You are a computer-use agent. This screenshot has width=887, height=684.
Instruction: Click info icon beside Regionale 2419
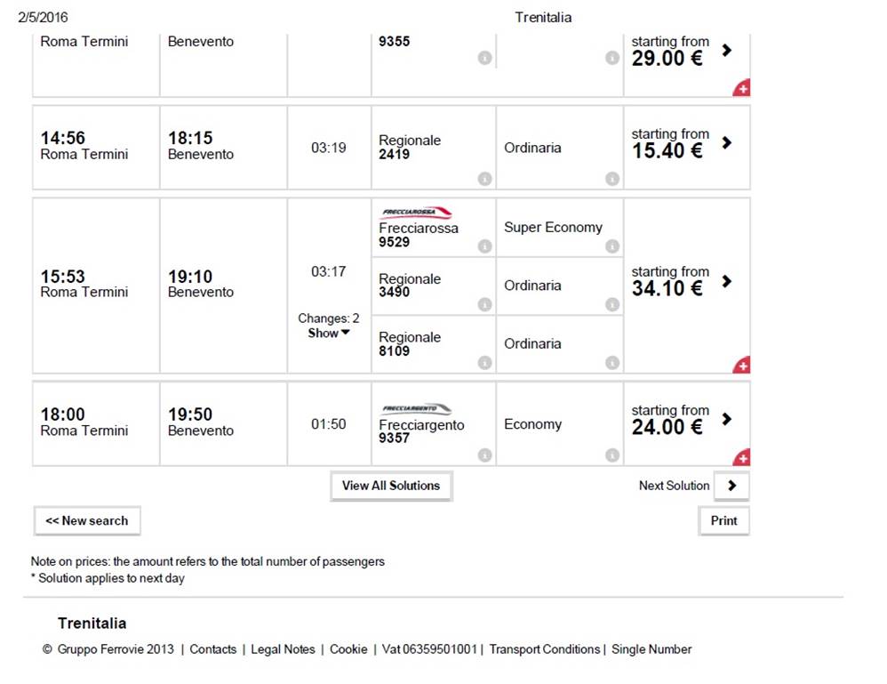tap(484, 179)
